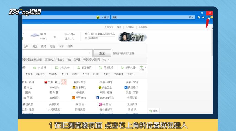236x131 pixels.
Task: Open the 风云变幻 game banner
Action: (132, 37)
